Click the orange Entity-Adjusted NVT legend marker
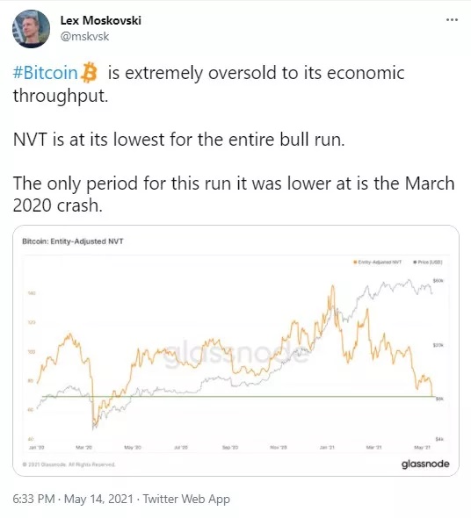This screenshot has width=471, height=518. [355, 262]
